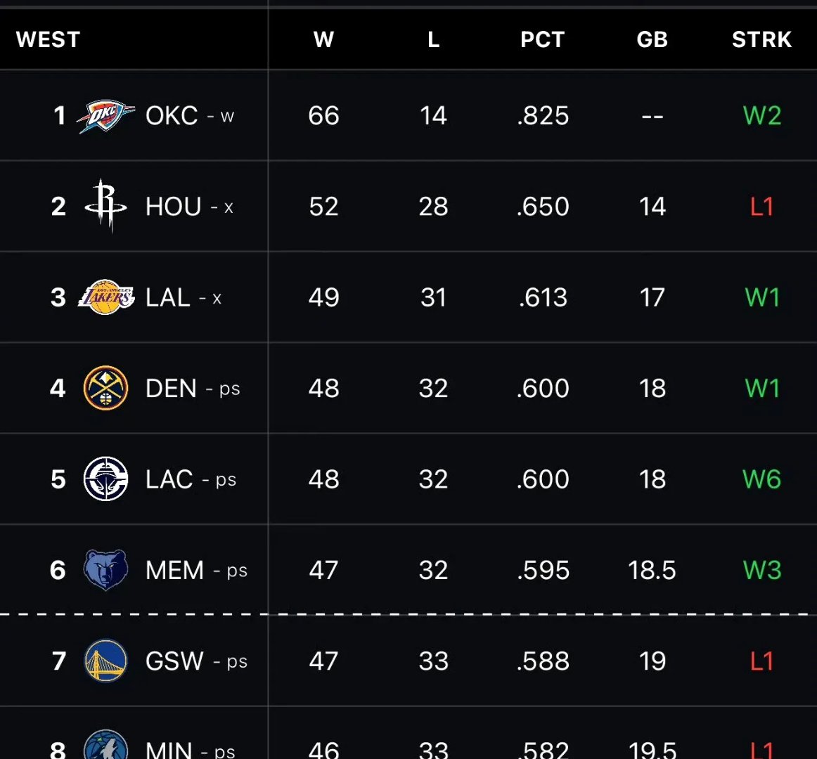The width and height of the screenshot is (817, 759).
Task: Sort standings by W column header
Action: [323, 39]
